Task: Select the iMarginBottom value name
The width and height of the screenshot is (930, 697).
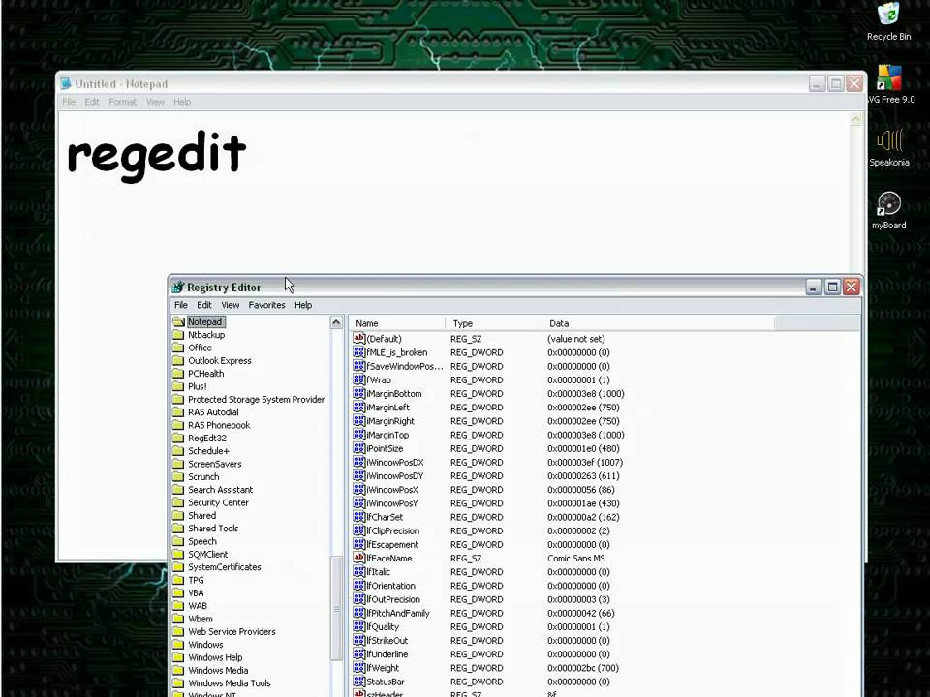Action: click(x=394, y=394)
